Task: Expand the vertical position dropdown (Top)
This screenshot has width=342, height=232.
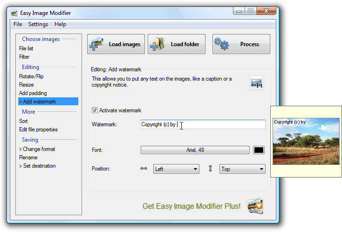Action: (242, 169)
